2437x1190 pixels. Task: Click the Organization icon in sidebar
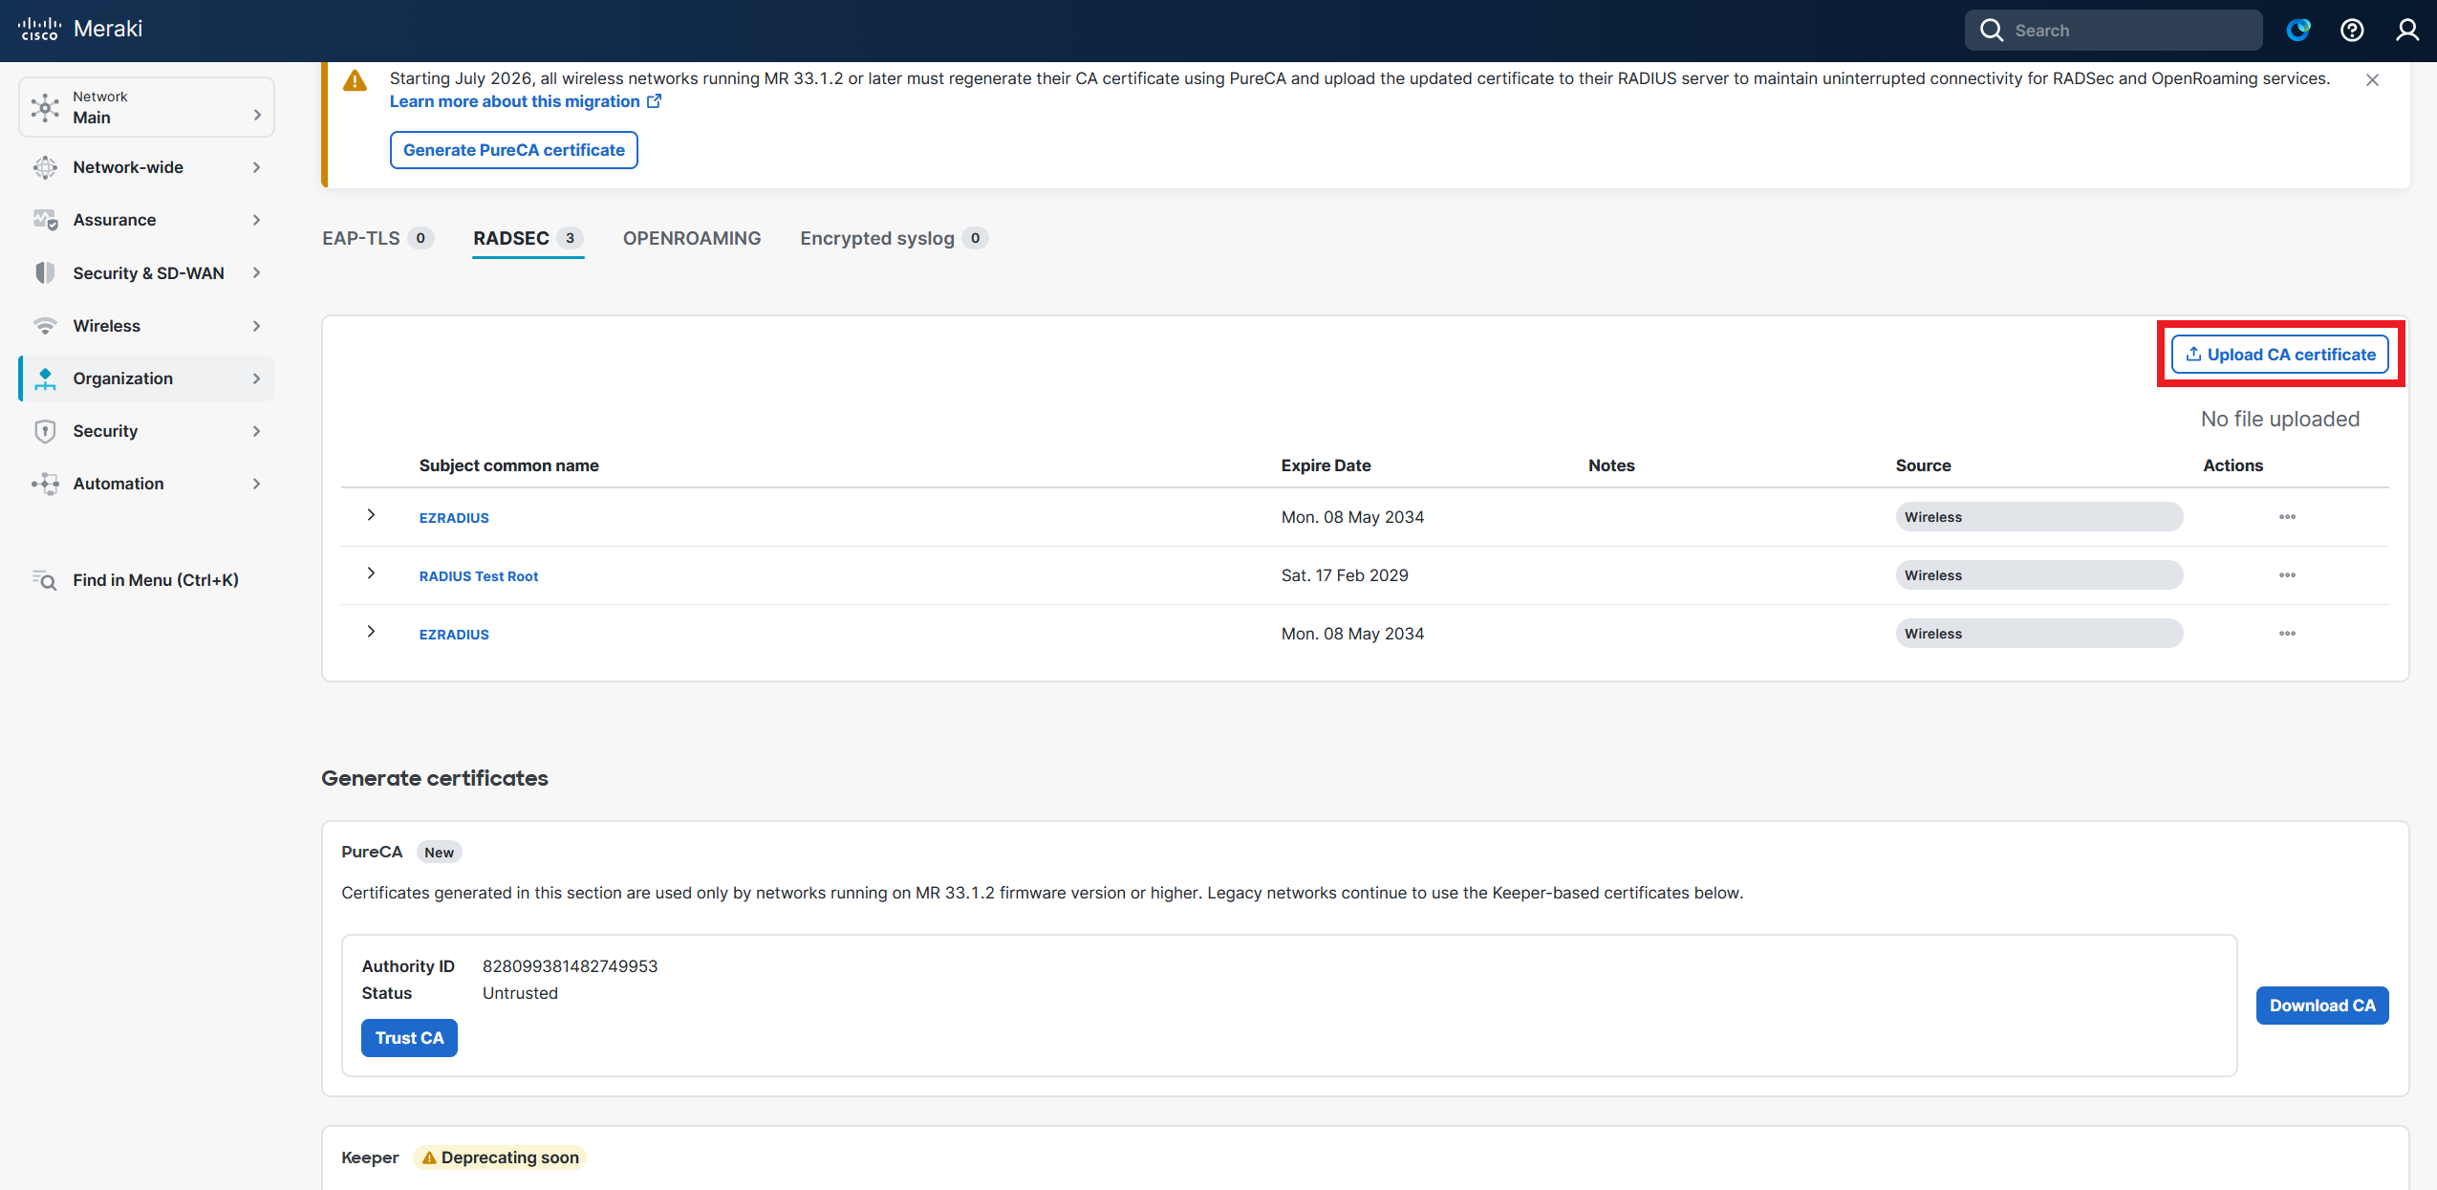45,379
